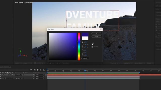Toggle shy switch on third layer
This screenshot has height=90, width=161.
coord(1,78)
